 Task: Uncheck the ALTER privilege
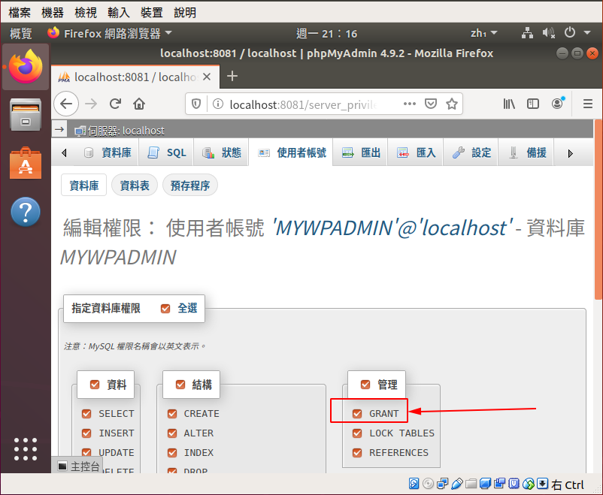click(172, 433)
